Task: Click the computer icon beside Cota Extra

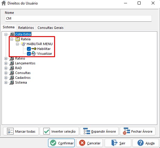Action: pyautogui.click(x=12, y=34)
